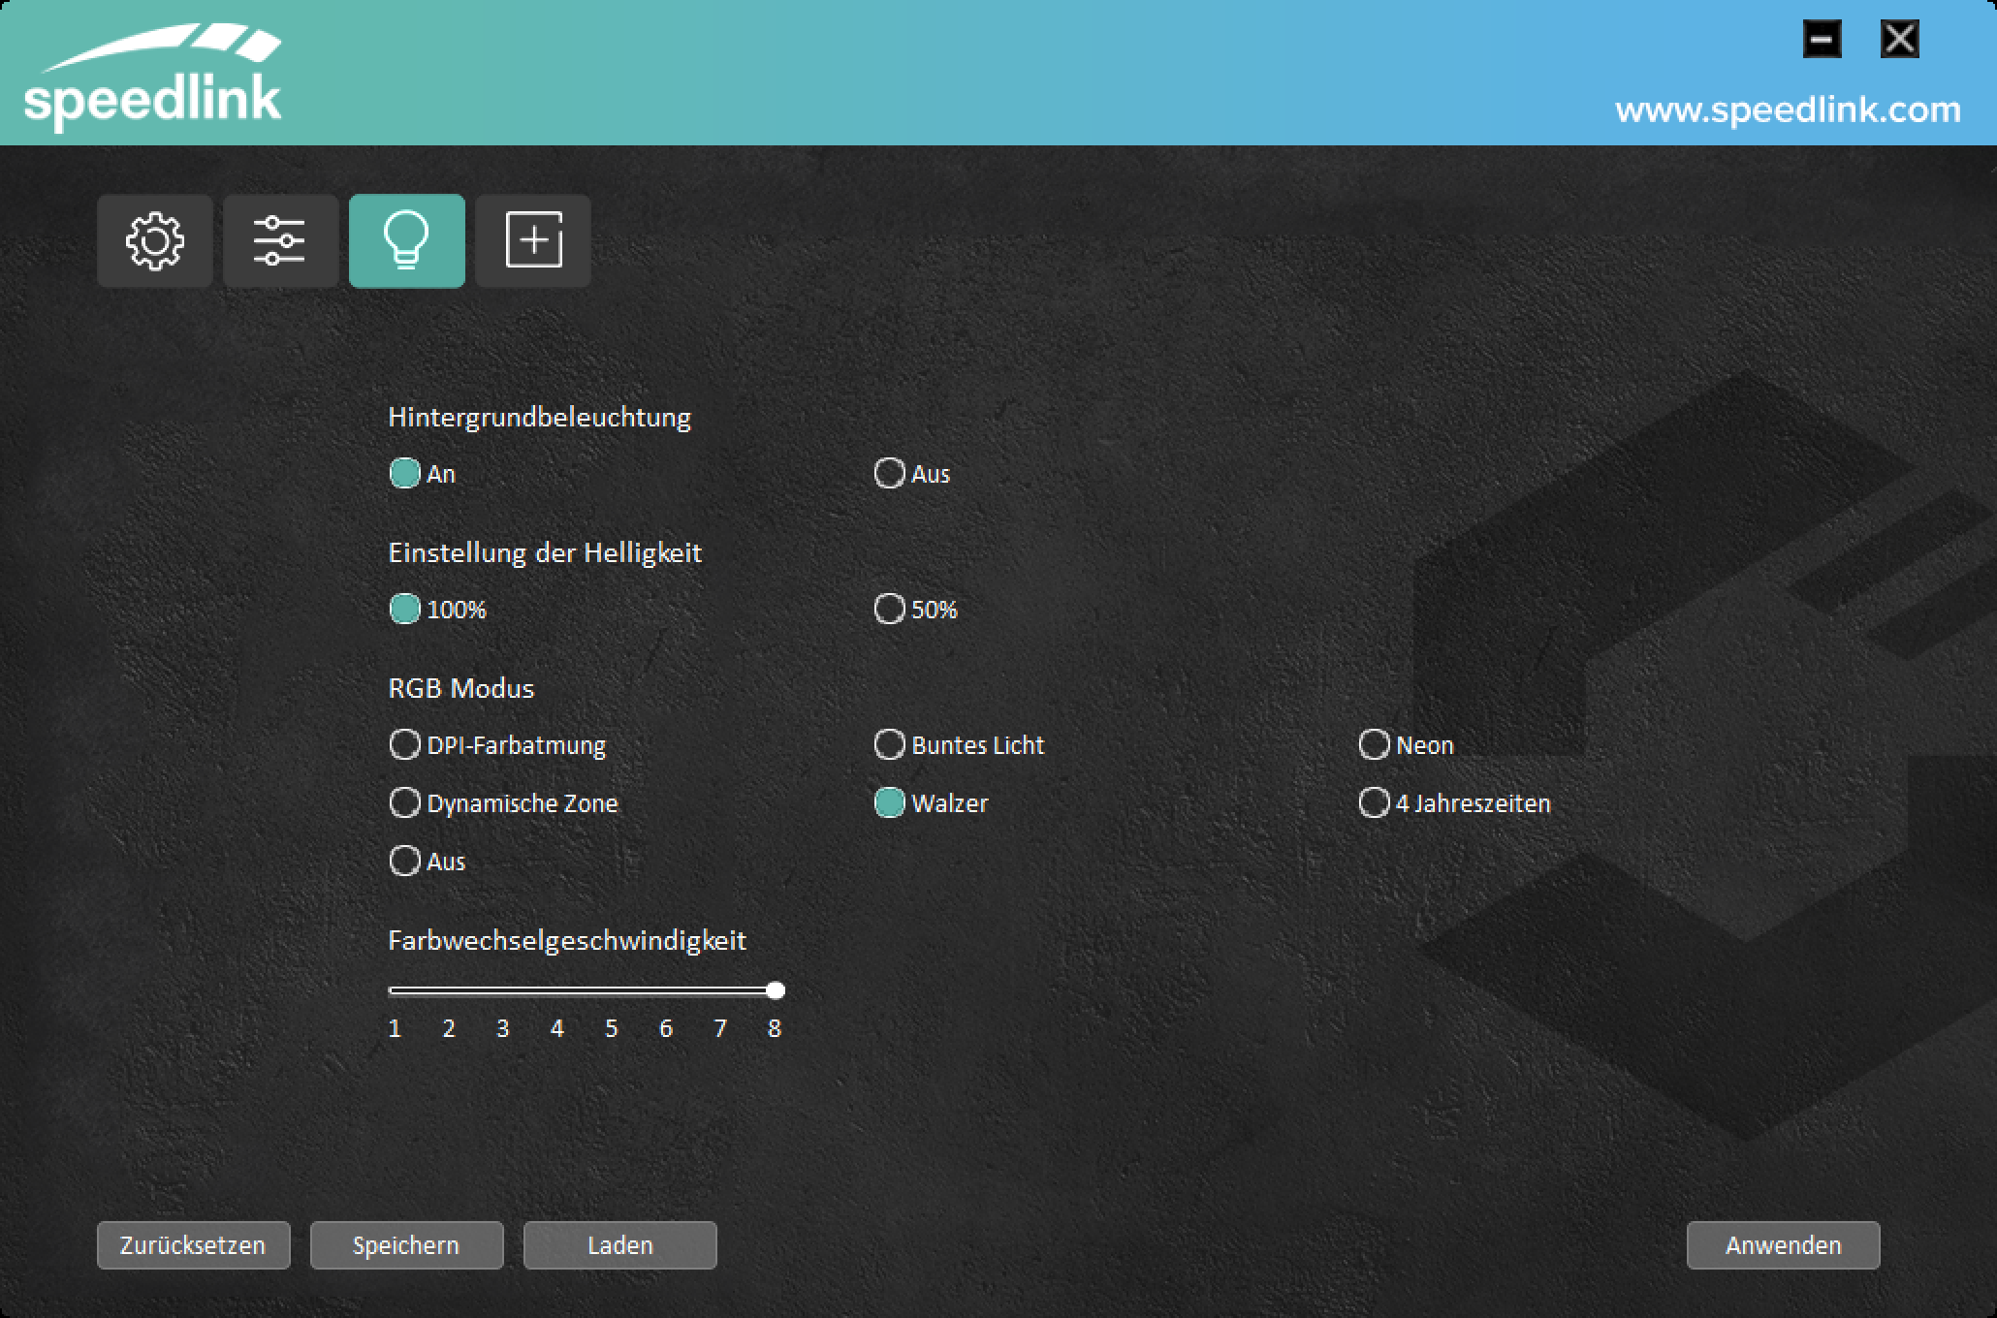
Task: Apply settings with the Anwenden button
Action: coord(1783,1245)
